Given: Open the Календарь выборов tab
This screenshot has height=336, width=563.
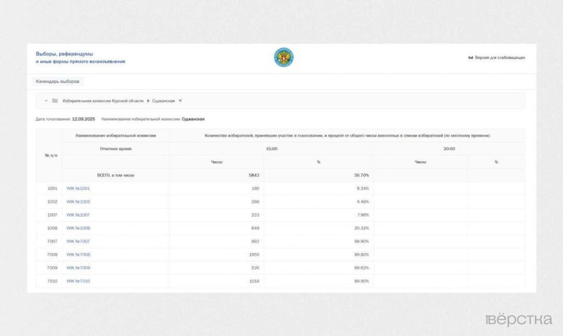Looking at the screenshot, I should [58, 81].
